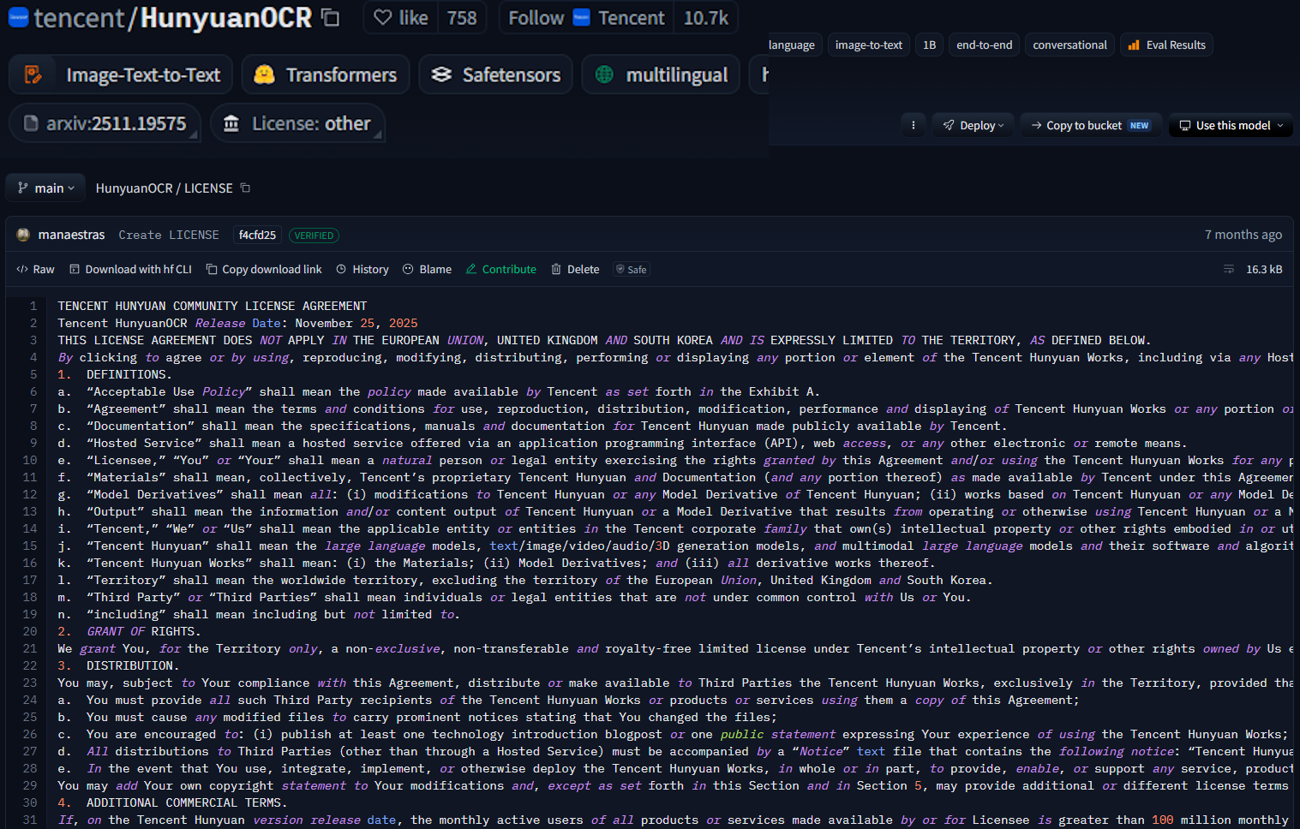Click the 16.3 kB file size
The image size is (1300, 829).
click(1264, 269)
